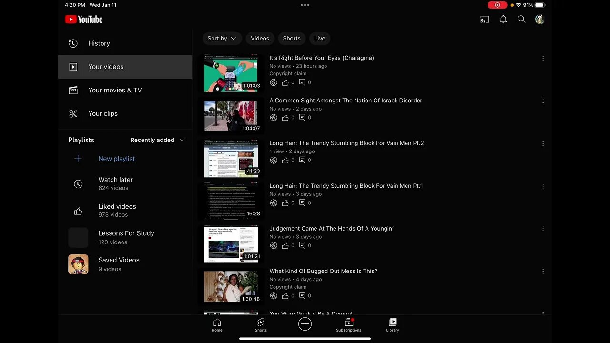Click the Playlists heading
This screenshot has width=610, height=343.
(x=81, y=140)
